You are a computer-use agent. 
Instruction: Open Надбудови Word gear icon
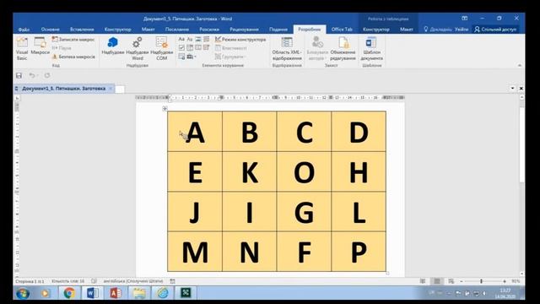[137, 48]
